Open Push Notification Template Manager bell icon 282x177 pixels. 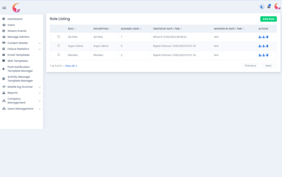point(4,69)
